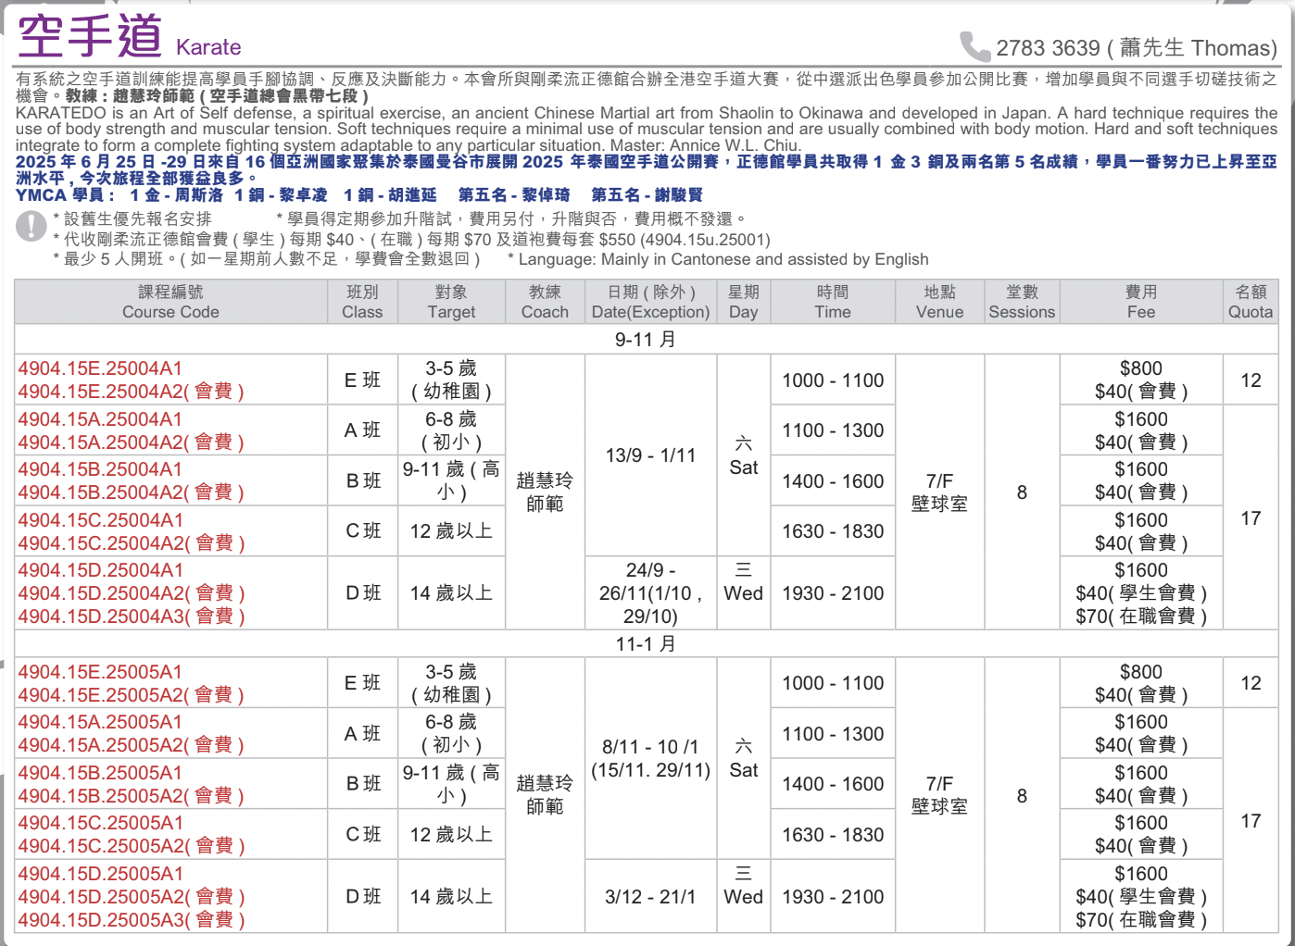Select the phone number 2783 3639
This screenshot has width=1295, height=946.
[1048, 48]
